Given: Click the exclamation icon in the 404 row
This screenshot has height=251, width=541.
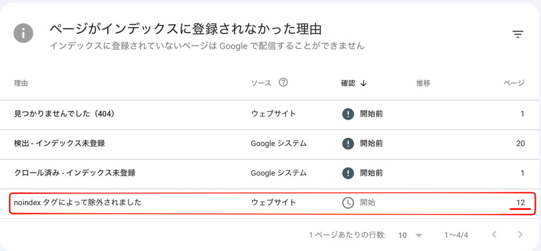Looking at the screenshot, I should (x=348, y=114).
